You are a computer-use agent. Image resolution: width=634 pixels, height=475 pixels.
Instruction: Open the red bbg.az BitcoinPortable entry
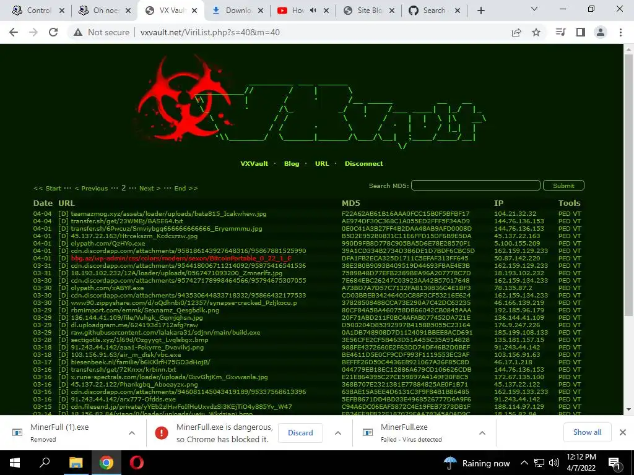coord(181,258)
